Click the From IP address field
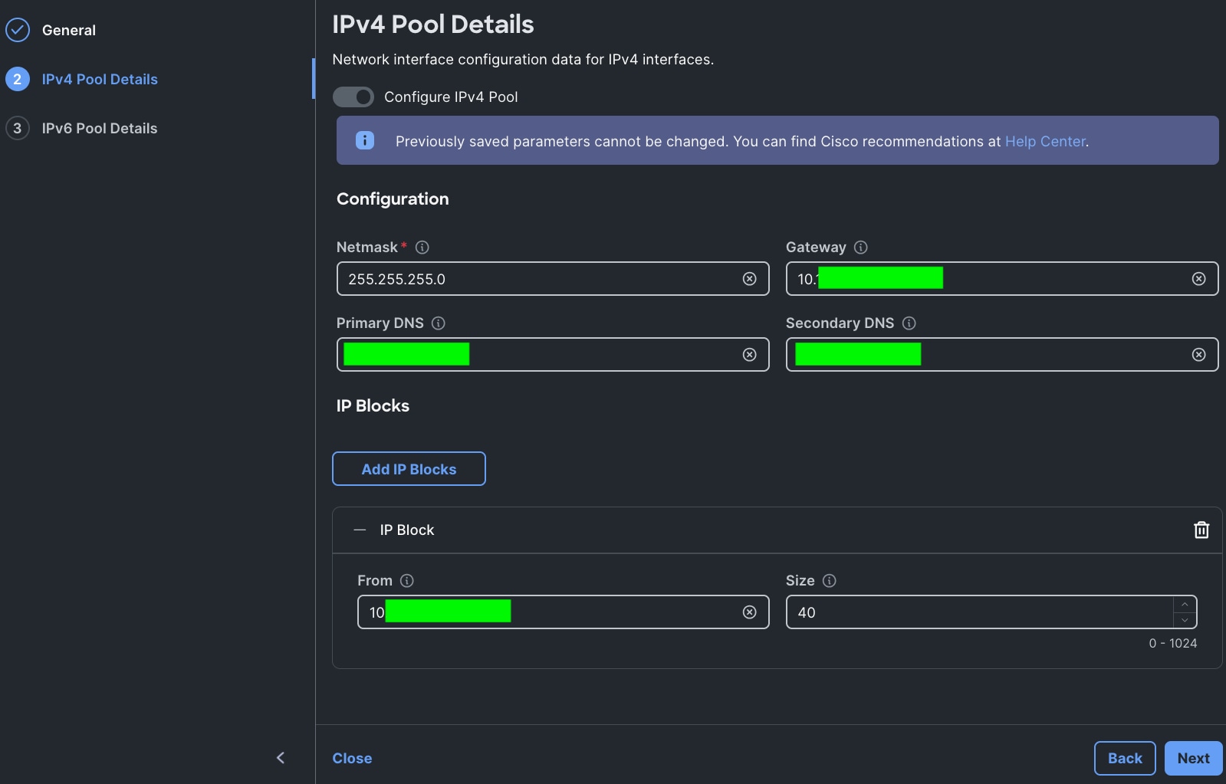This screenshot has height=784, width=1226. click(564, 612)
